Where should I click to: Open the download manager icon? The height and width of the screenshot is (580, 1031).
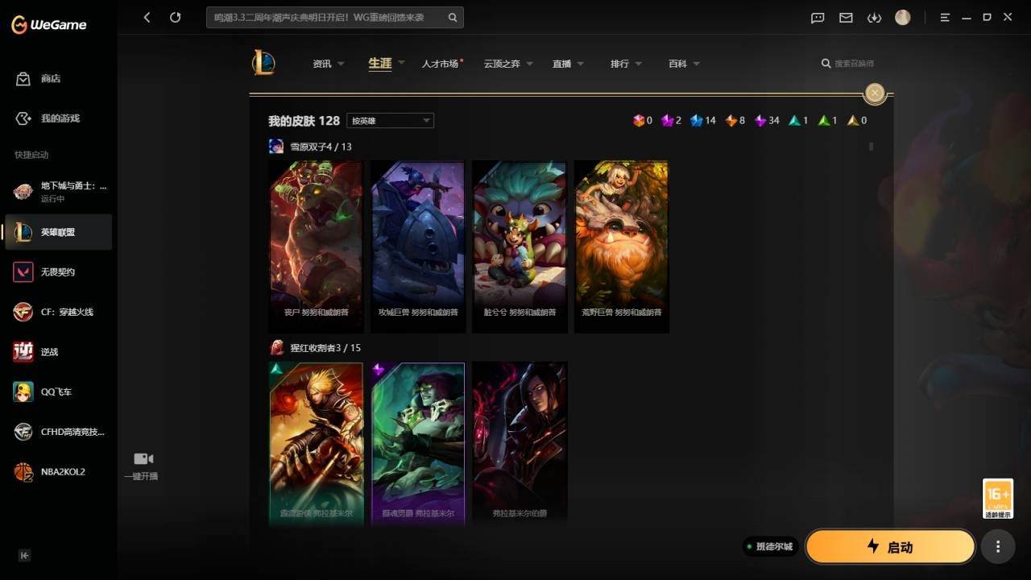(x=874, y=18)
